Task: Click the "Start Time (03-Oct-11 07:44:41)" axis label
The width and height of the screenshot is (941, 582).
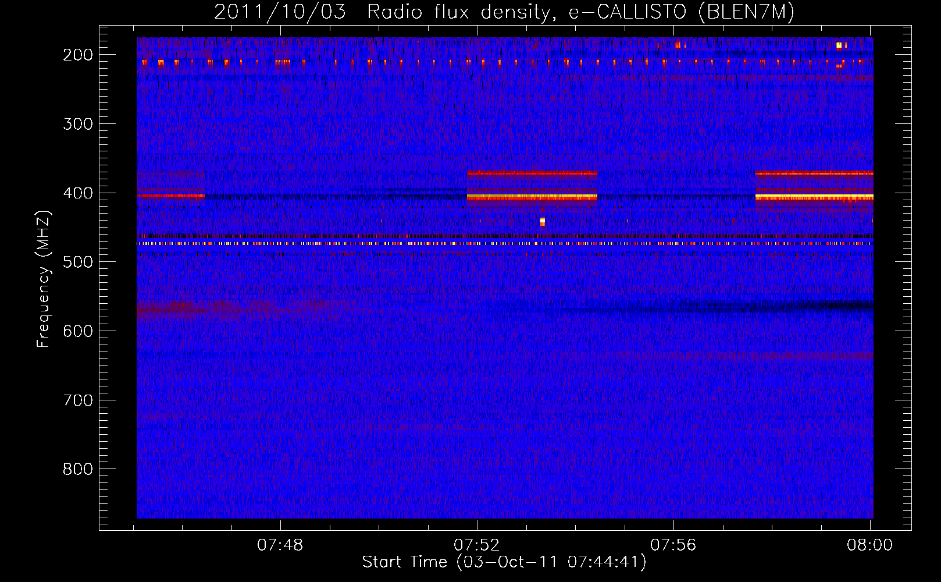Action: pos(504,562)
